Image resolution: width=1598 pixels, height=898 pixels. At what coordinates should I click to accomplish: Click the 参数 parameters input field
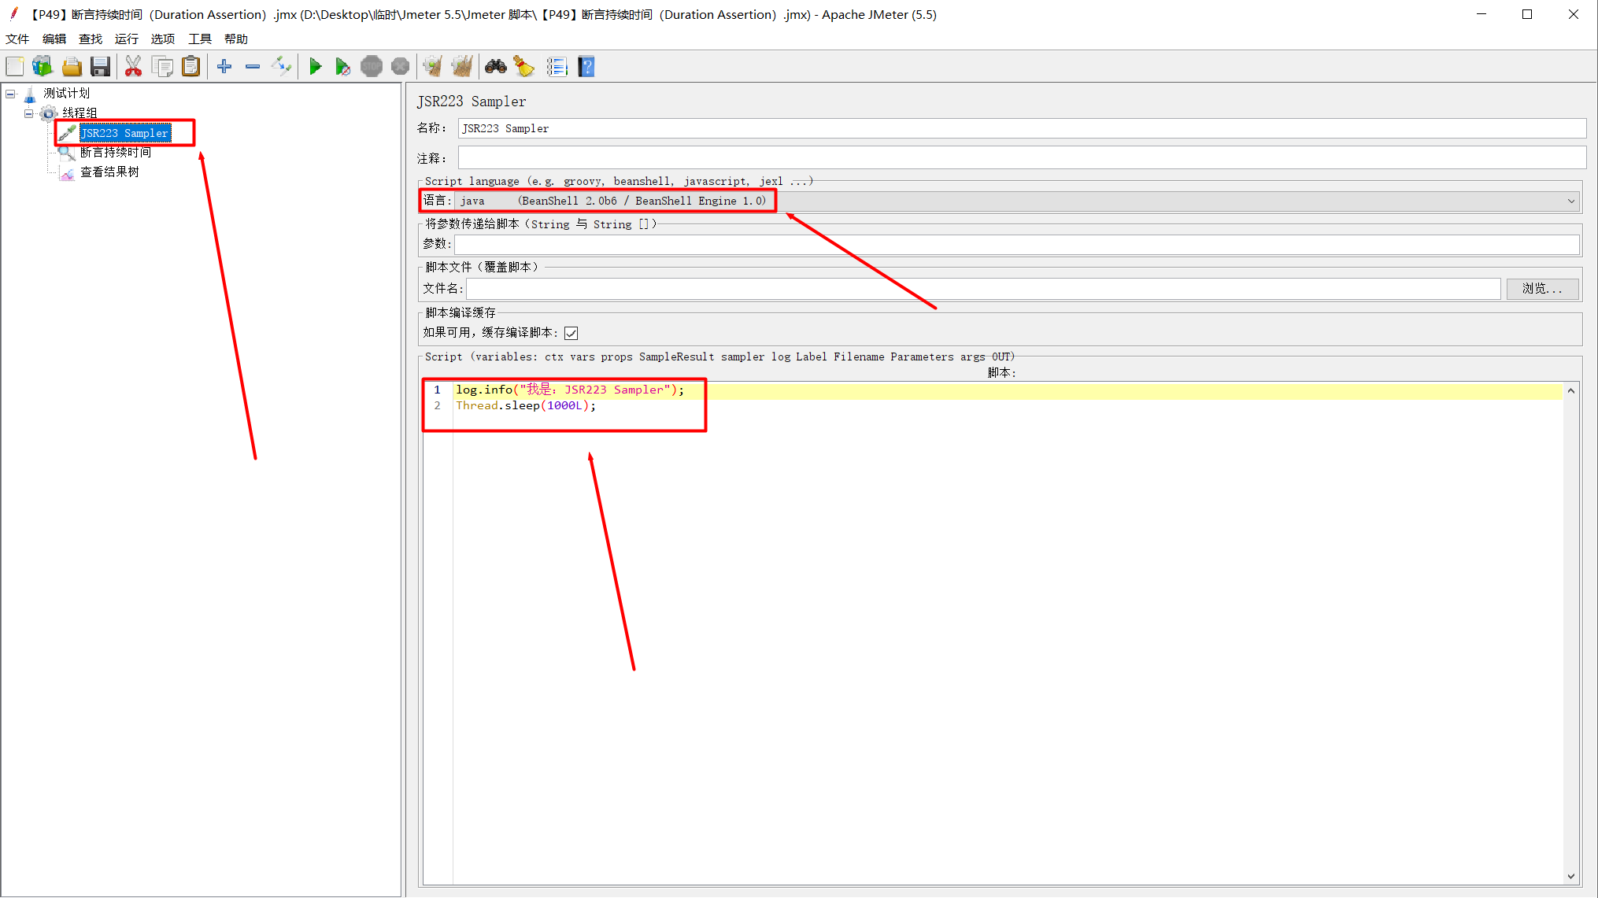1017,245
